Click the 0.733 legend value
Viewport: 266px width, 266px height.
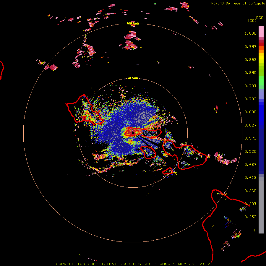[250, 99]
